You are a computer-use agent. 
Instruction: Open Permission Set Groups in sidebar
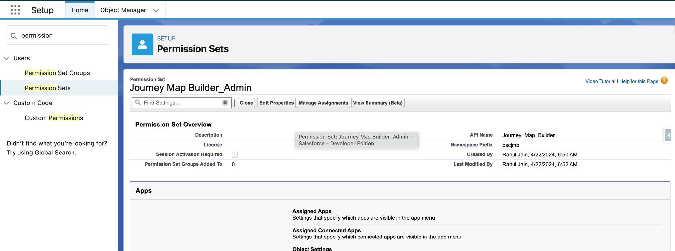[57, 73]
